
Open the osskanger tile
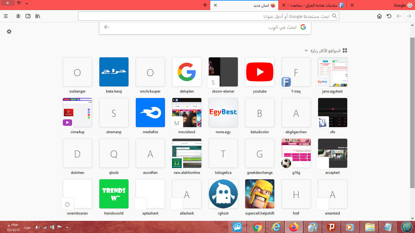click(x=77, y=72)
